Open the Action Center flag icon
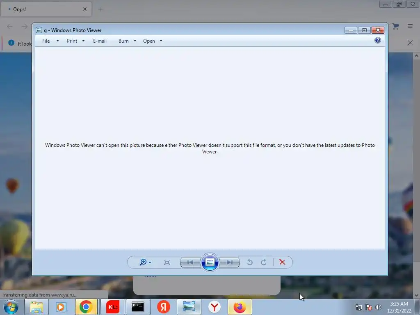Viewport: 420px width, 315px height. point(369,307)
